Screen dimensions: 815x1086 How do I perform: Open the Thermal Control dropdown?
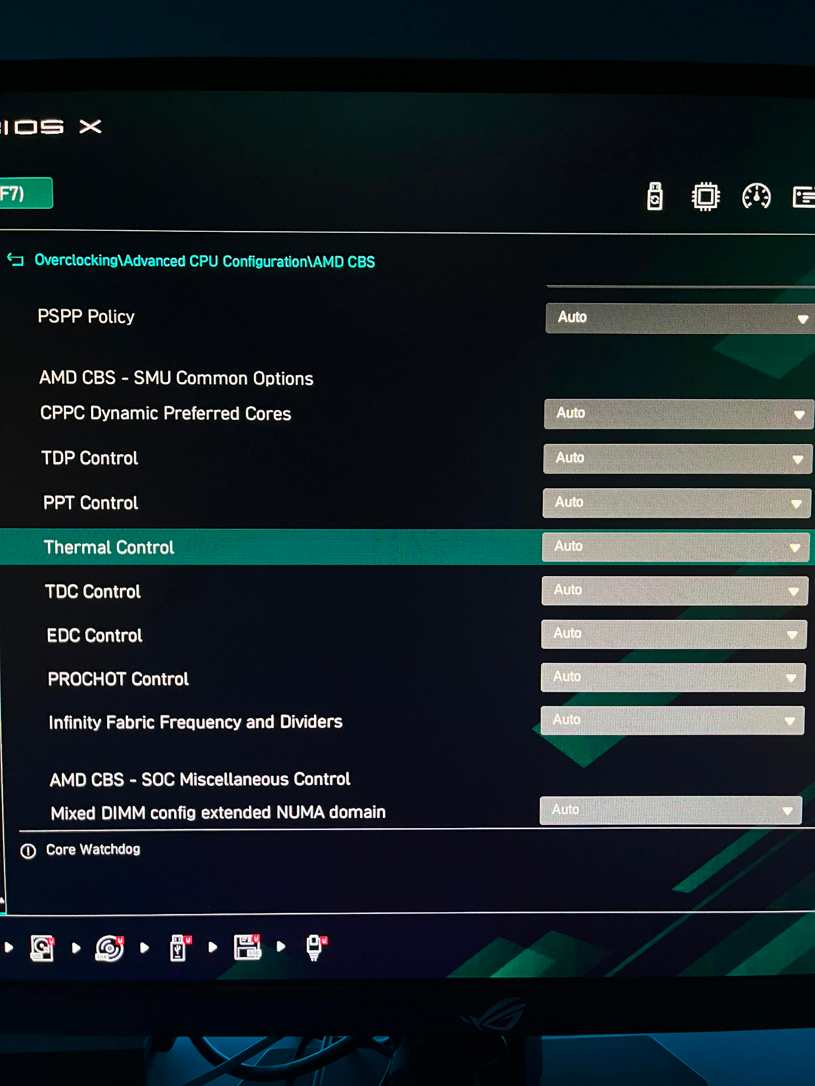pos(676,547)
